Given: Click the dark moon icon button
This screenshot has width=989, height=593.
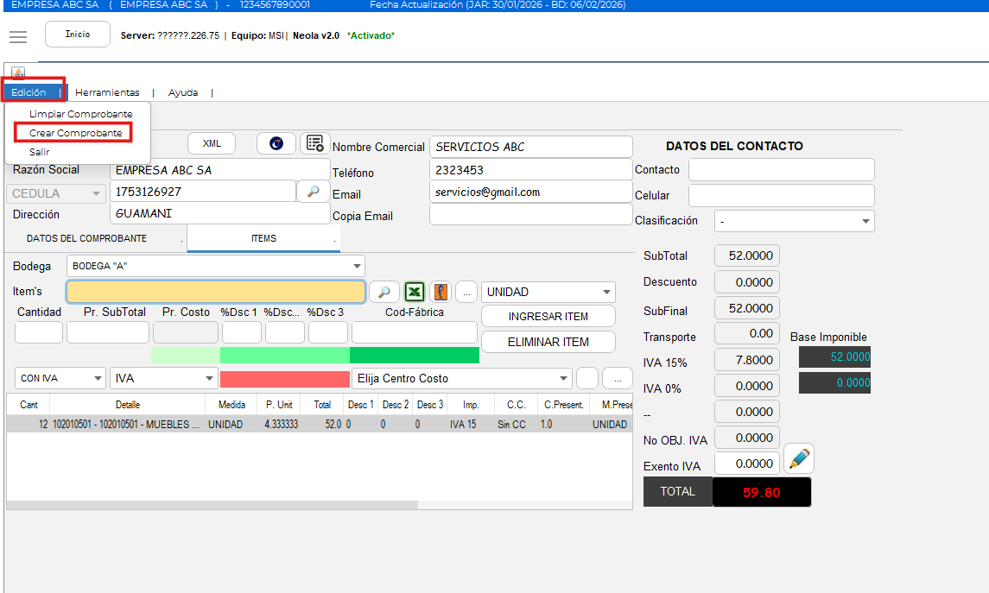Looking at the screenshot, I should (x=276, y=143).
